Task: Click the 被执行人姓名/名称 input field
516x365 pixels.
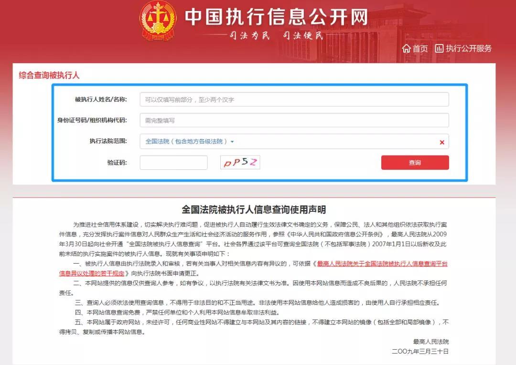Action: click(x=293, y=99)
